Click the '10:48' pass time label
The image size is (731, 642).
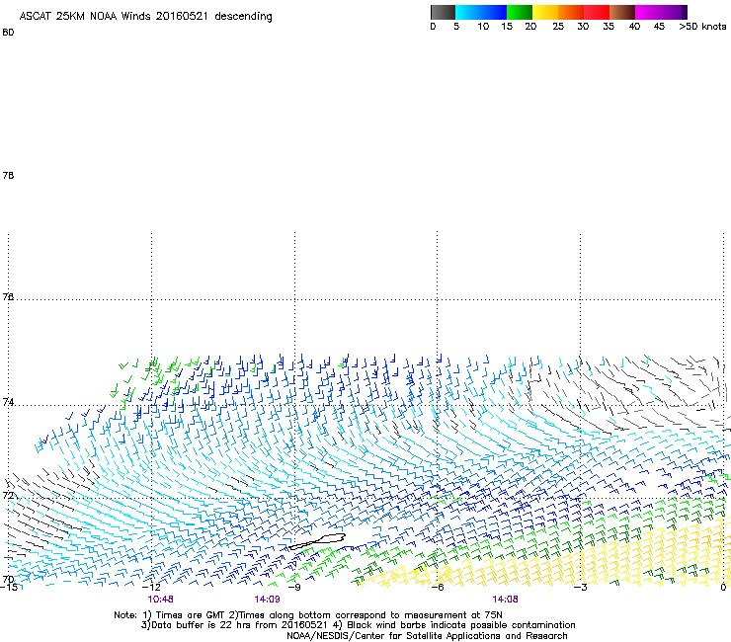point(160,600)
